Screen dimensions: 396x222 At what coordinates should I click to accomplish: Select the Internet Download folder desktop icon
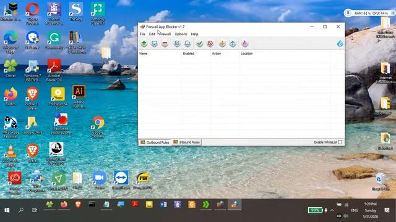[x=385, y=73]
